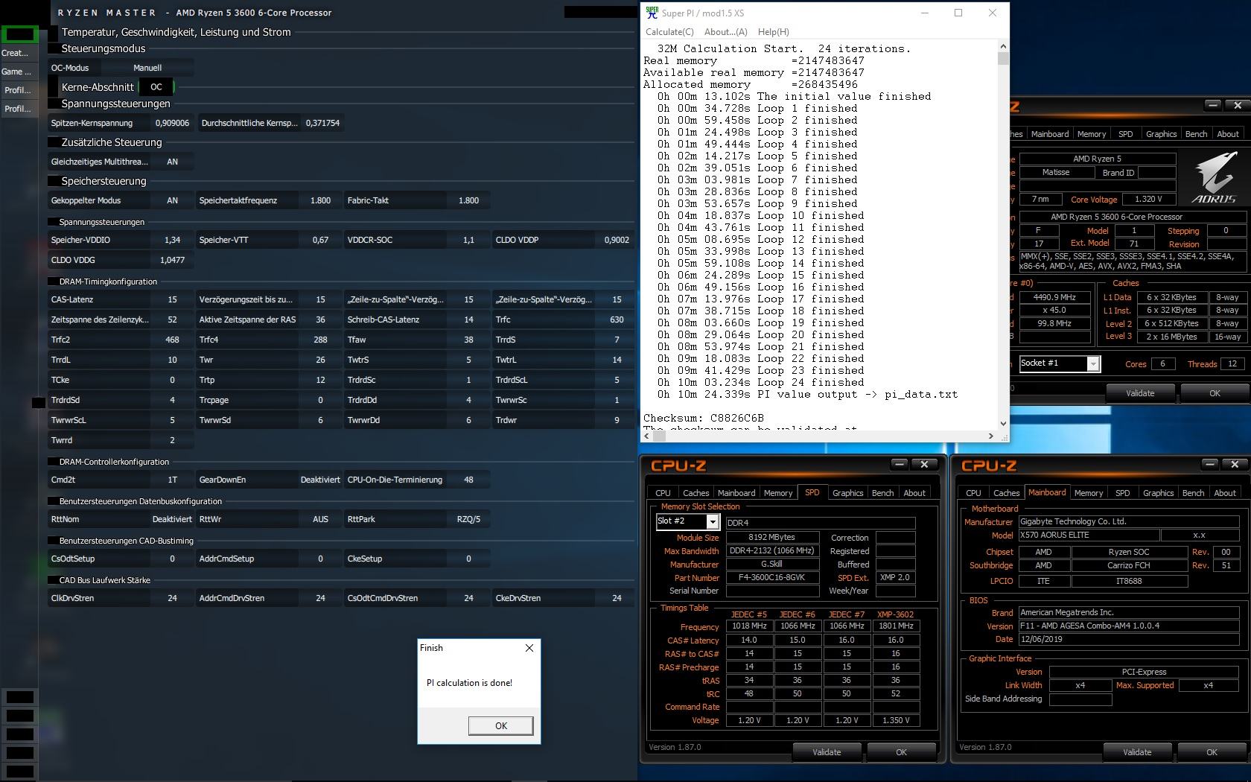This screenshot has width=1251, height=782.
Task: Click the Spitzen-Kernspannung value 0,909006
Action: (172, 123)
